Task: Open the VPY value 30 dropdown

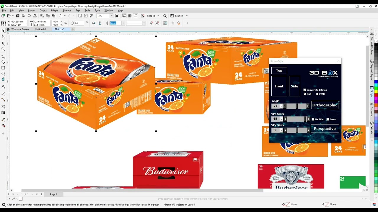Action: pos(281,130)
